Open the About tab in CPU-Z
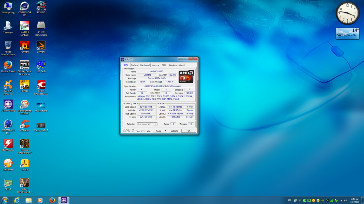This screenshot has height=204, width=364. (x=182, y=65)
